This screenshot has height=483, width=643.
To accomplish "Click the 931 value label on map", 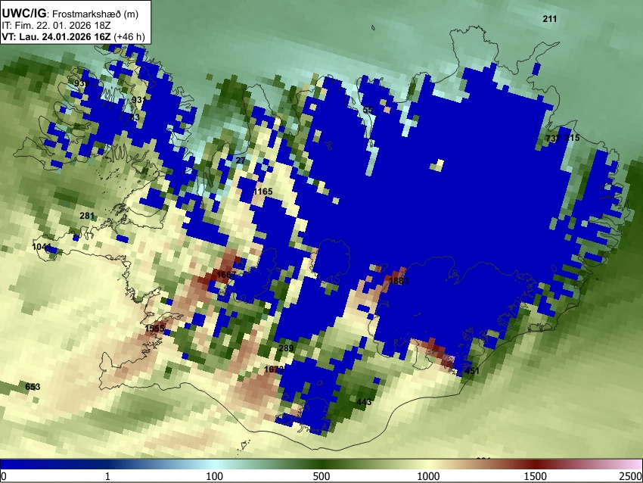I will tap(138, 100).
